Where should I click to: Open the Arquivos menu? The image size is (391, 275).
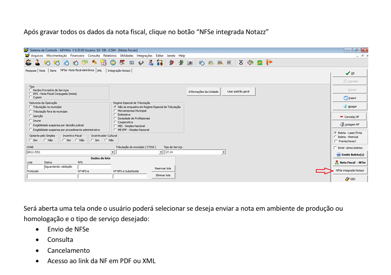tap(37, 56)
